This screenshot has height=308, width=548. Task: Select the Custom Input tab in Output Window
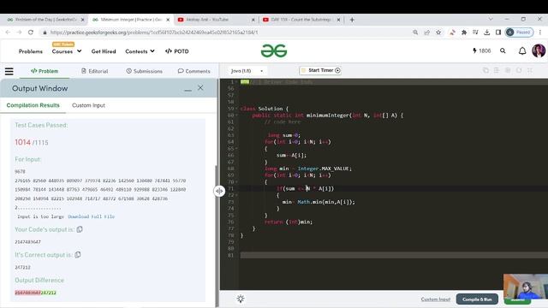tap(88, 105)
